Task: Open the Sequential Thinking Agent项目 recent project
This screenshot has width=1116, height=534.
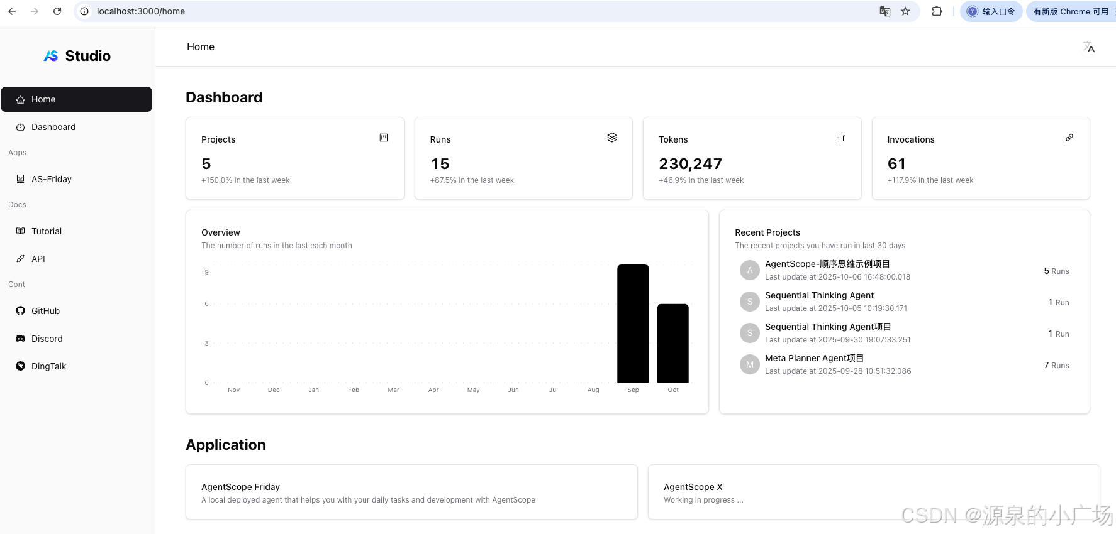Action: pyautogui.click(x=905, y=333)
